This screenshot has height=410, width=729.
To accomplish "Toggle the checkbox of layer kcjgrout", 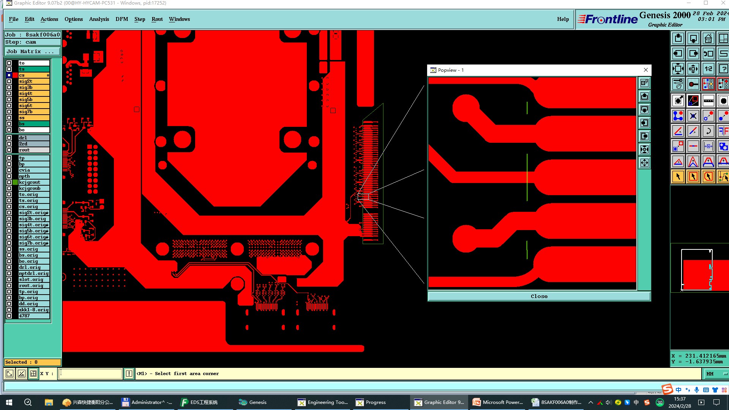I will click(x=9, y=182).
